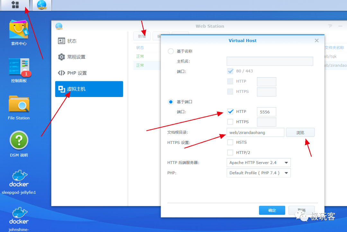347x232 pixels.
Task: Open johnshine docker shortcut icon
Action: [x=19, y=219]
